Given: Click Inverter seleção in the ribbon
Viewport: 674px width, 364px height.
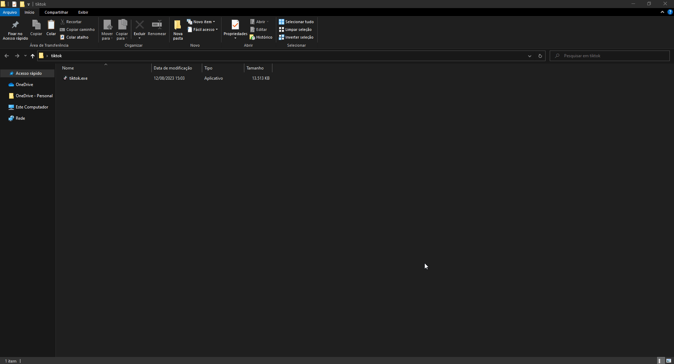Looking at the screenshot, I should [296, 37].
